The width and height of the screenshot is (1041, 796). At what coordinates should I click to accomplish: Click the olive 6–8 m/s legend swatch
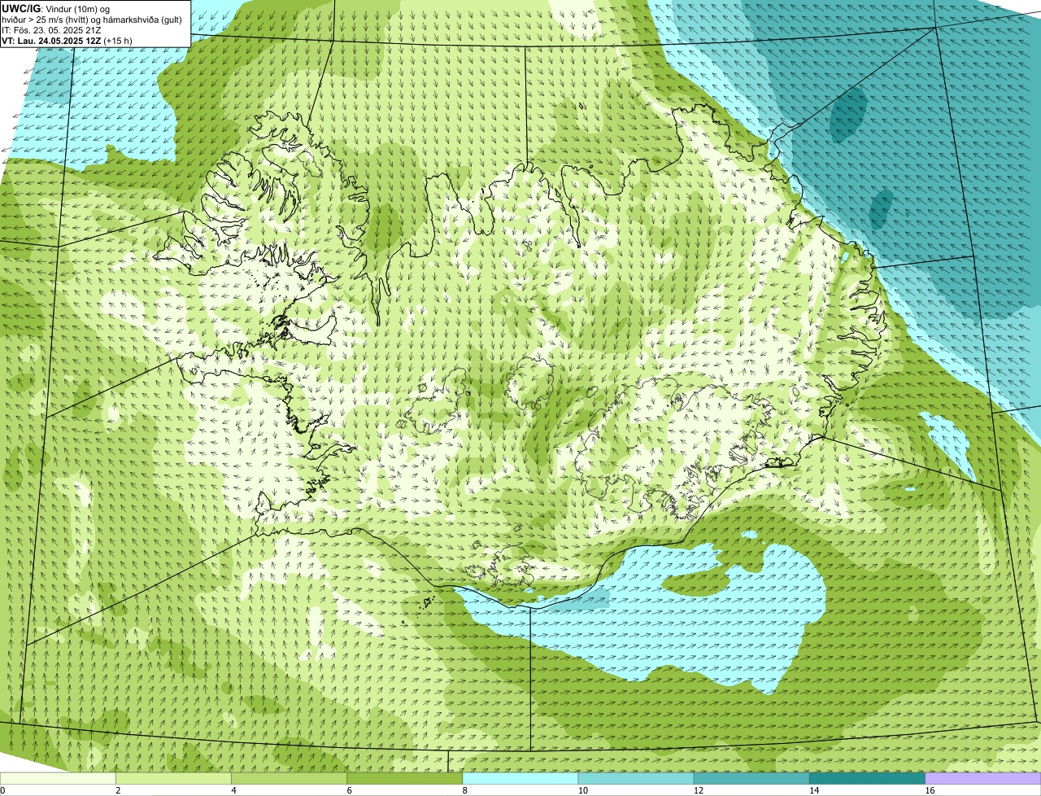coord(405,779)
